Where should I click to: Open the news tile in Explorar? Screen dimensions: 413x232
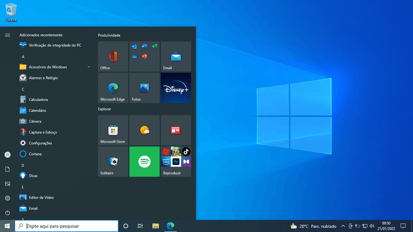[x=176, y=130]
